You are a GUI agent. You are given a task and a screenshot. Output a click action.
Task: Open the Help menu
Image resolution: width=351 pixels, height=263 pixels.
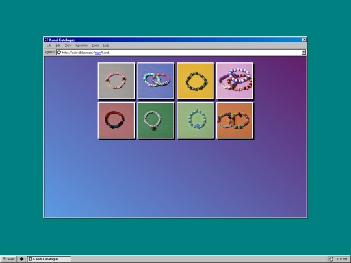click(x=106, y=45)
